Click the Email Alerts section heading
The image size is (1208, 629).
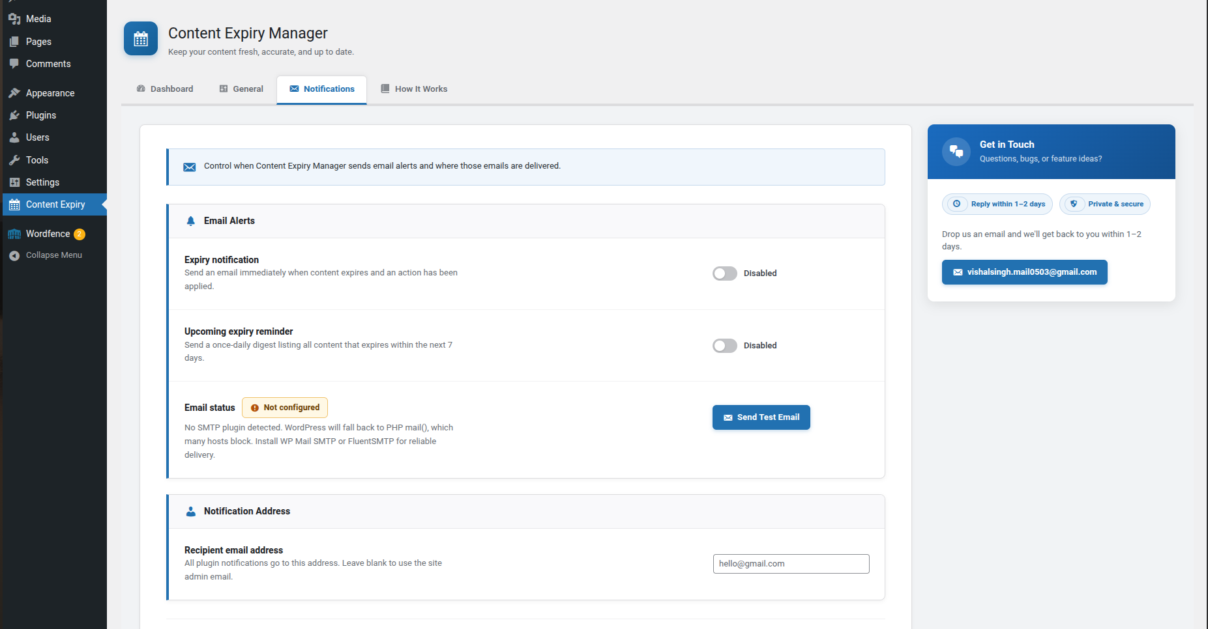click(x=229, y=221)
